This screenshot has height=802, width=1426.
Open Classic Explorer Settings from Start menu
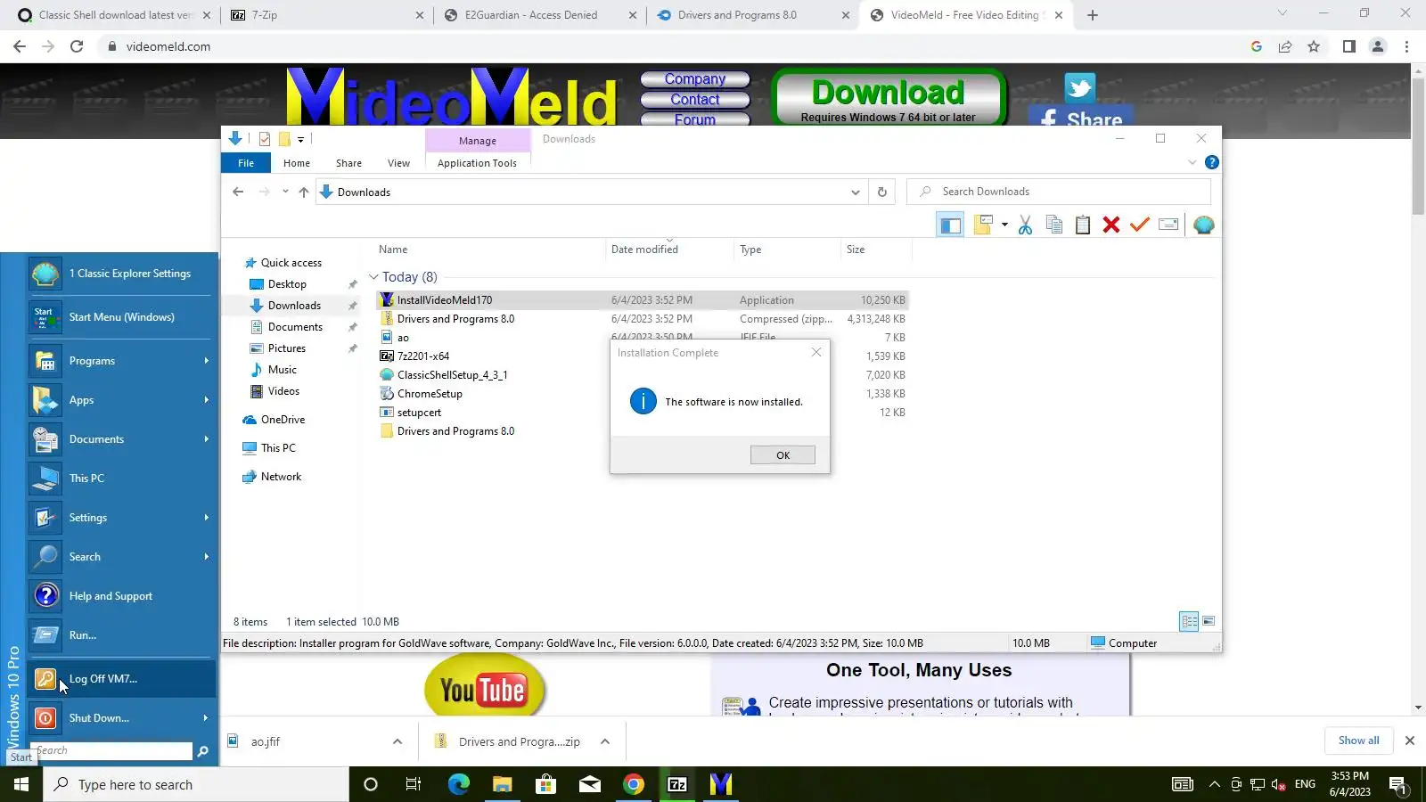pos(122,274)
